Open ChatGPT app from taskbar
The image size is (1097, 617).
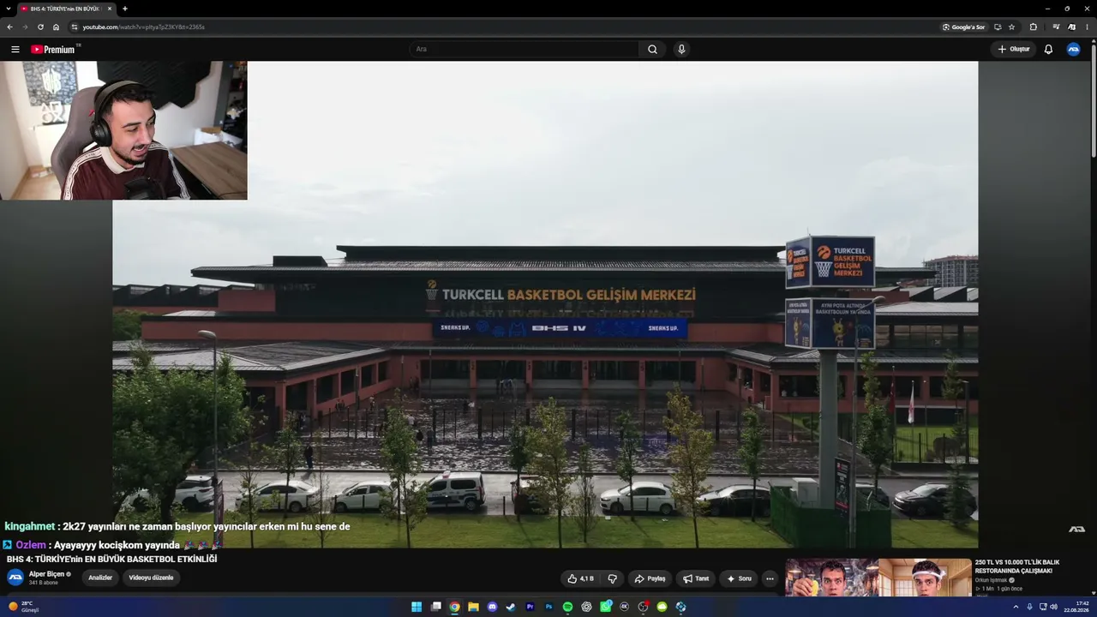click(x=586, y=607)
